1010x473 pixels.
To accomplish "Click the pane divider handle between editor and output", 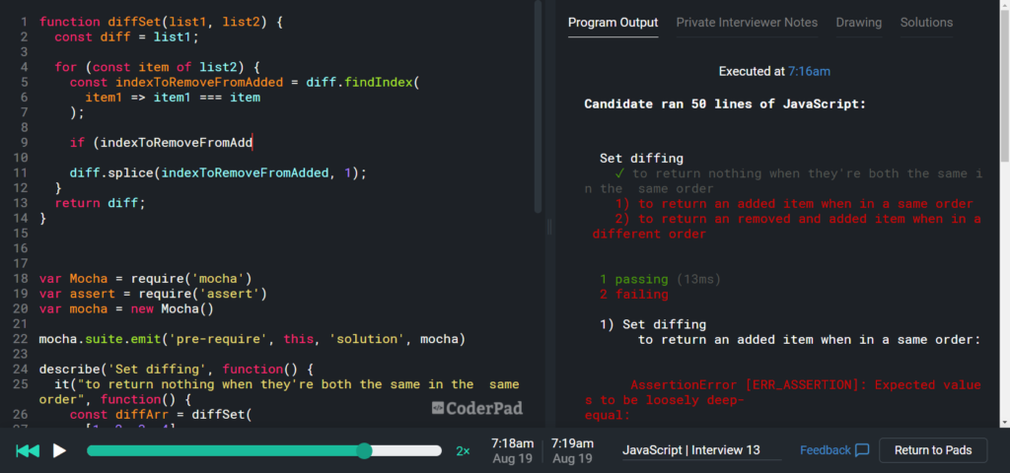I will (x=549, y=227).
